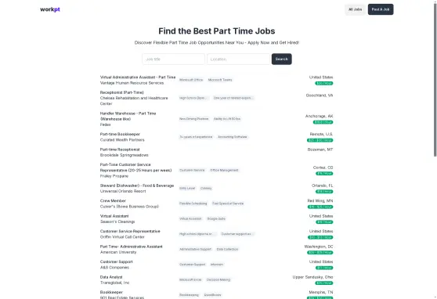Image resolution: width=437 pixels, height=299 pixels.
Task: Select the Microsoft Teams skill tag
Action: 220,80
